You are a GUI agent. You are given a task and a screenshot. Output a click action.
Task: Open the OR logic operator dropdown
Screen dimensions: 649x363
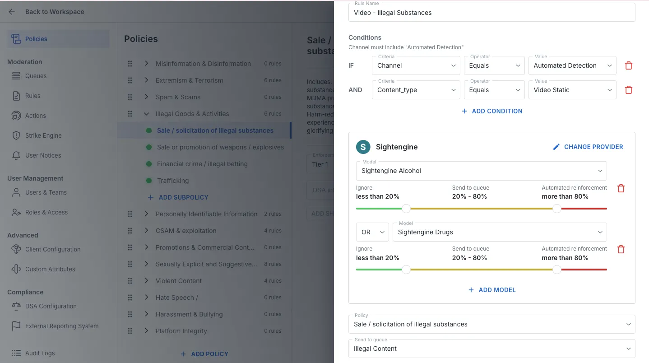point(372,232)
